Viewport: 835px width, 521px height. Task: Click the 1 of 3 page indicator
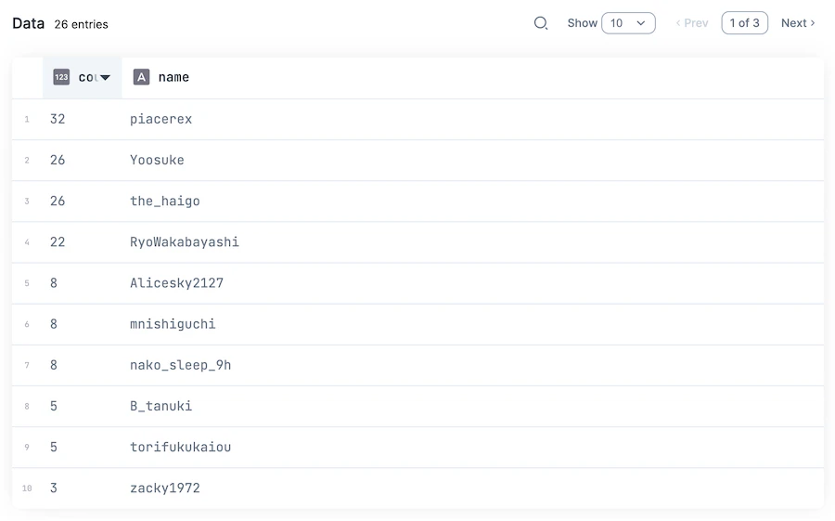click(x=744, y=23)
